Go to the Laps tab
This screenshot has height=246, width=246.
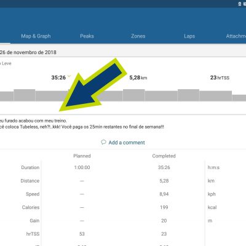click(189, 36)
